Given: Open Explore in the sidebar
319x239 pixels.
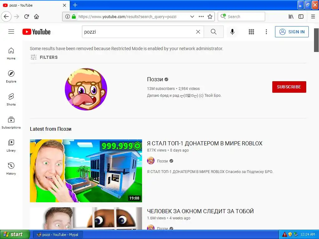Looking at the screenshot, I should point(11,77).
